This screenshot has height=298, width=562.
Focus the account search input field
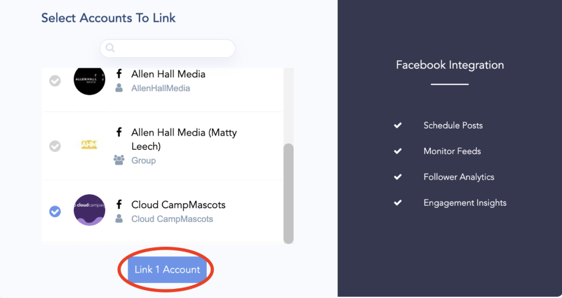(x=167, y=48)
